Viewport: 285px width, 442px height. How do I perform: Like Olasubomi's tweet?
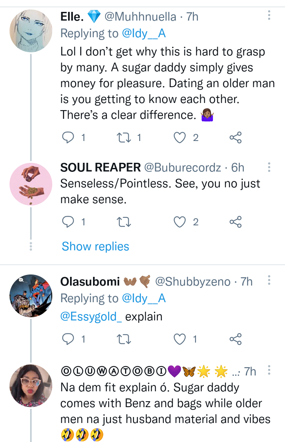(x=180, y=339)
